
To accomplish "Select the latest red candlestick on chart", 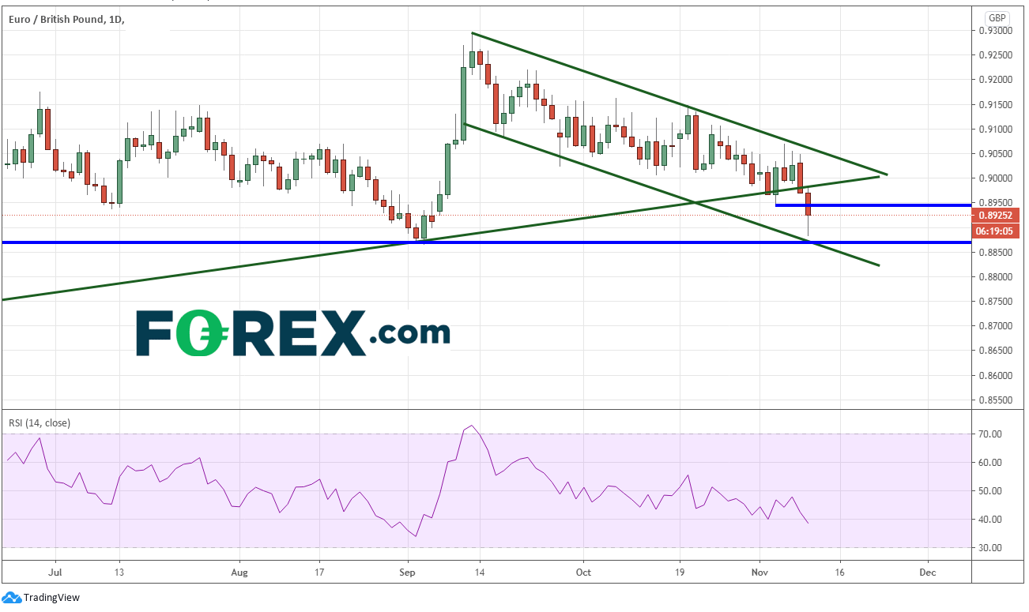I will click(x=808, y=205).
